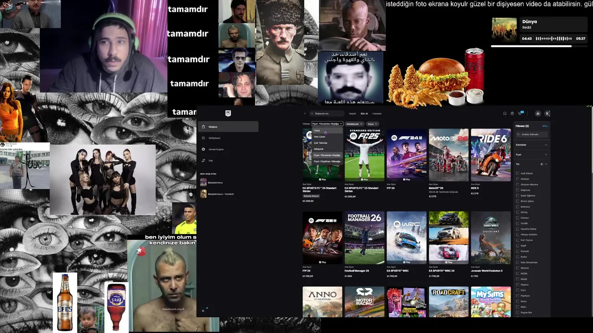This screenshot has height=333, width=593.
Task: Remove the Simülasyon filter tag
Action: coord(361,124)
